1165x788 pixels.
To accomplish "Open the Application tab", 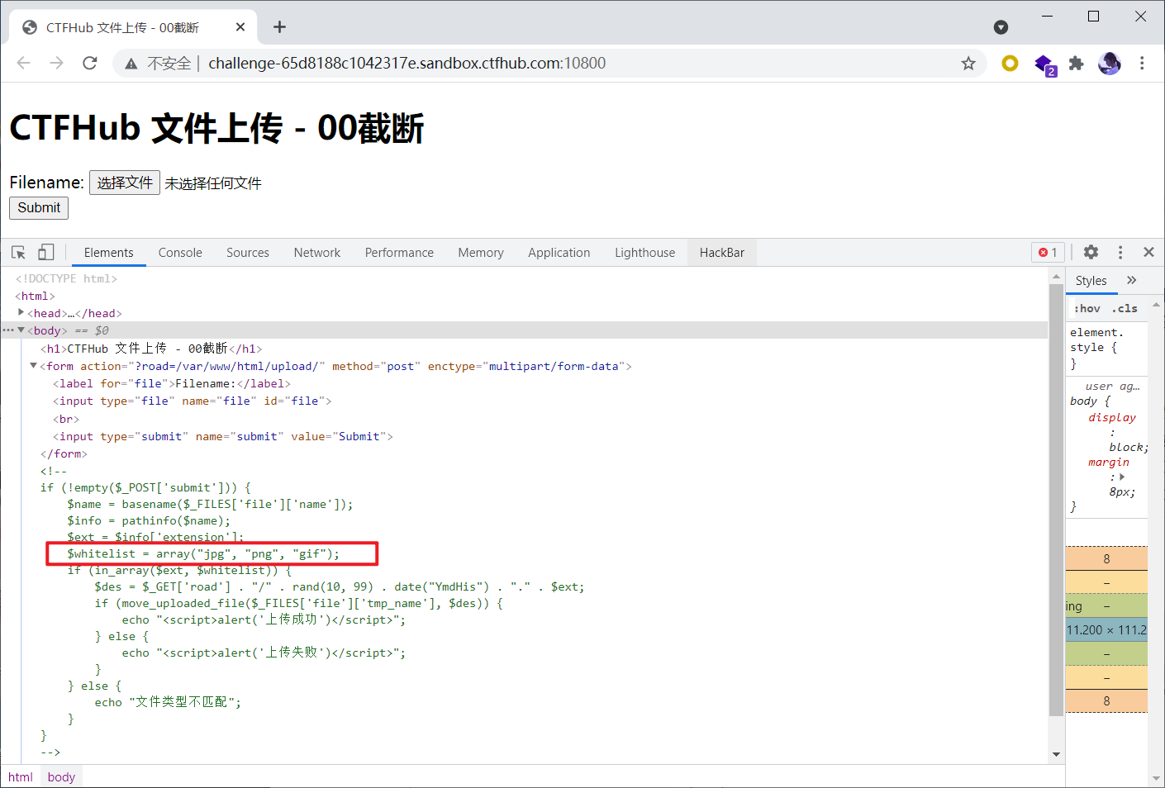I will click(559, 253).
